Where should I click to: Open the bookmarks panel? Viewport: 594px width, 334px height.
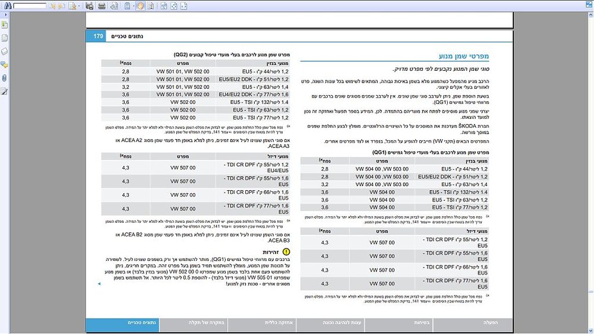5,25
